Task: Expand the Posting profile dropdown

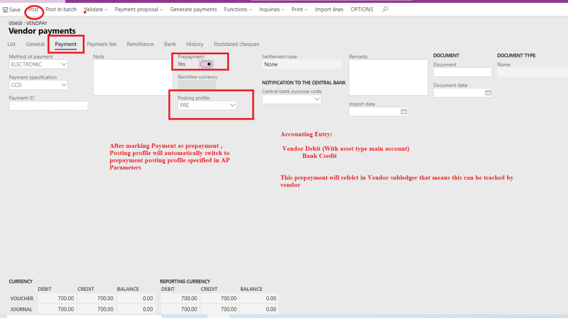Action: click(232, 105)
